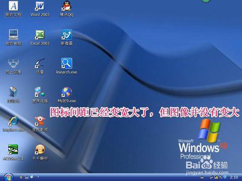Expand the quick launch chevron arrow
The image size is (242, 181).
tap(38, 177)
